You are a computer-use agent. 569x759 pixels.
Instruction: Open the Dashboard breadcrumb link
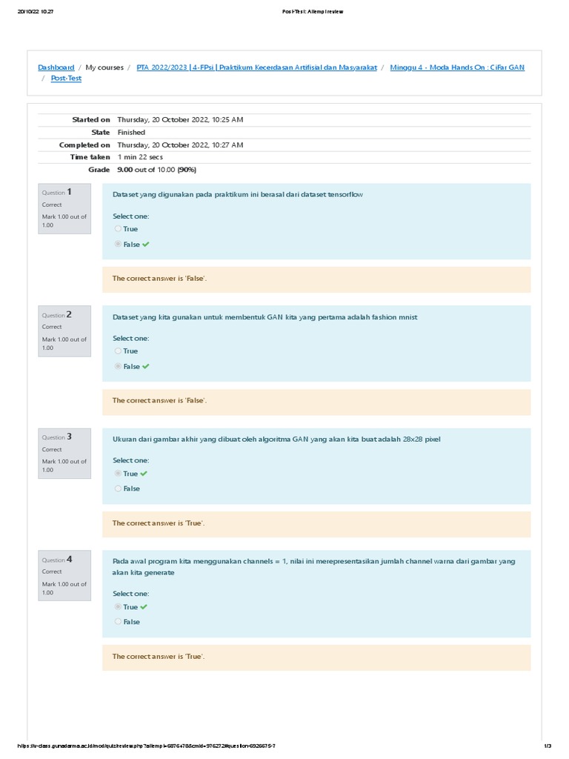pyautogui.click(x=56, y=67)
